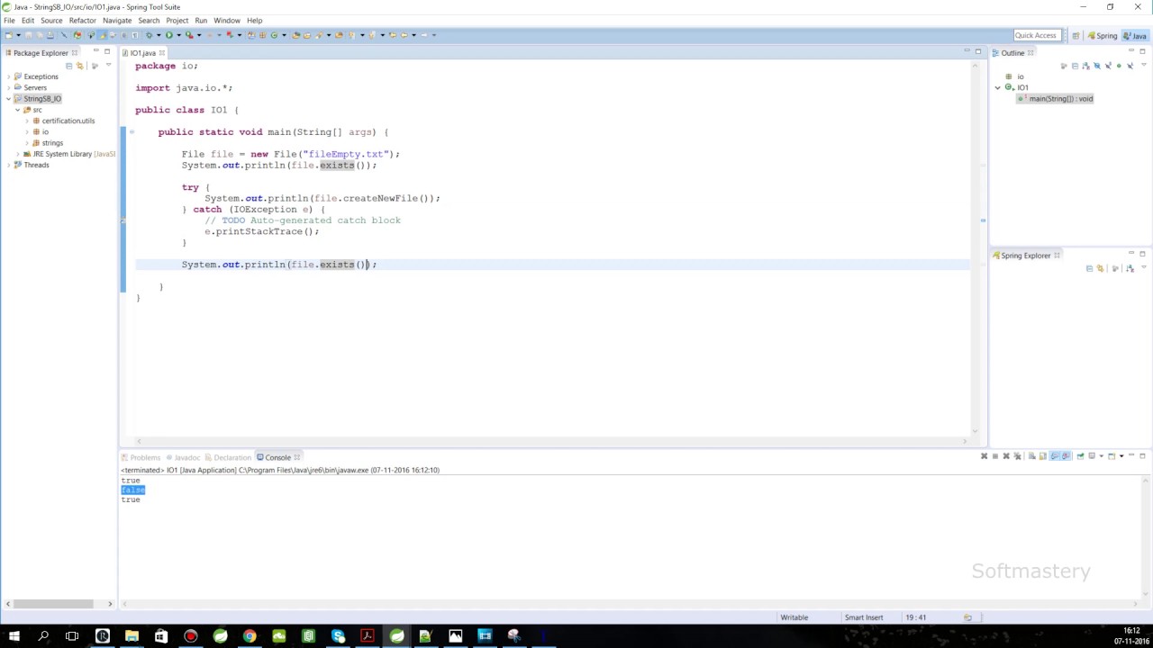Click the Debug bug icon in toolbar

tap(150, 34)
